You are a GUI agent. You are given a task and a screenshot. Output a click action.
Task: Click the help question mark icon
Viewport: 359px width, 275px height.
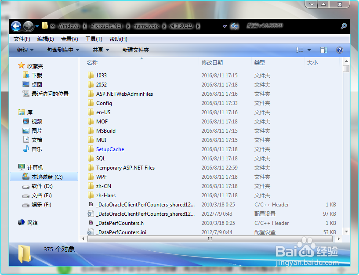coord(339,50)
